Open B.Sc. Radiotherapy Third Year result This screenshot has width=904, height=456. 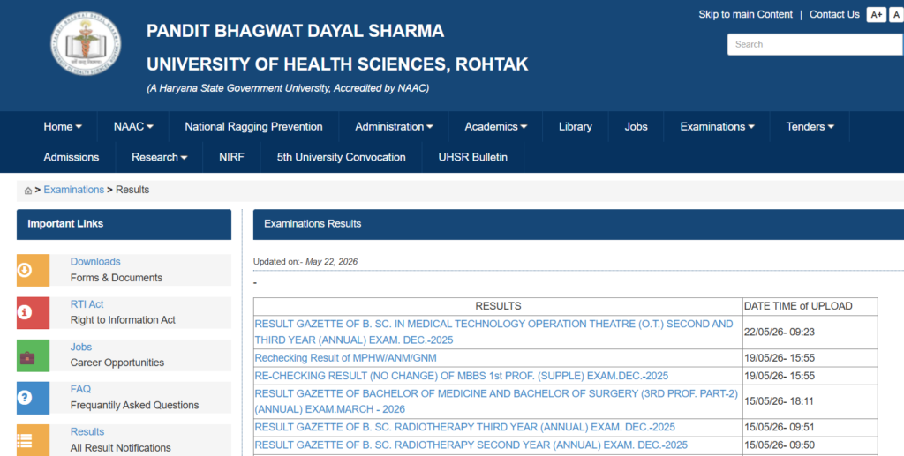pos(464,427)
